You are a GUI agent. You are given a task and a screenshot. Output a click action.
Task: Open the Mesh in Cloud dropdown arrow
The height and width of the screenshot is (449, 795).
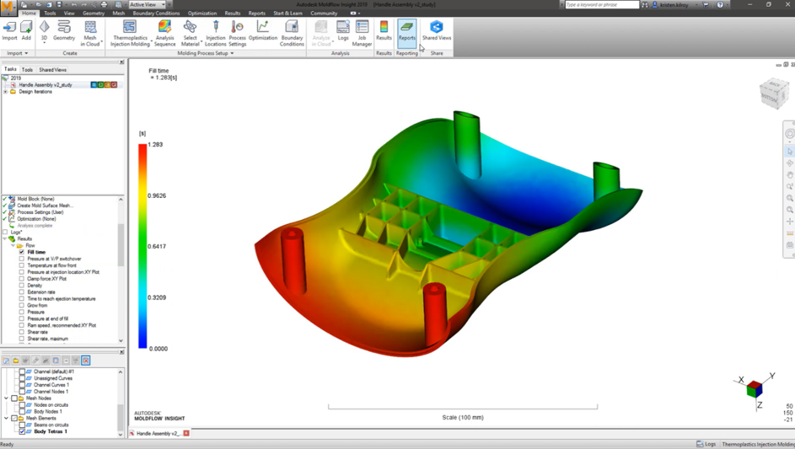[101, 41]
